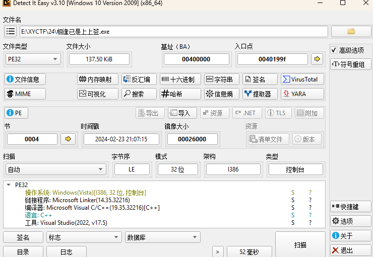Click the 模式 32 位 field

[178, 169]
